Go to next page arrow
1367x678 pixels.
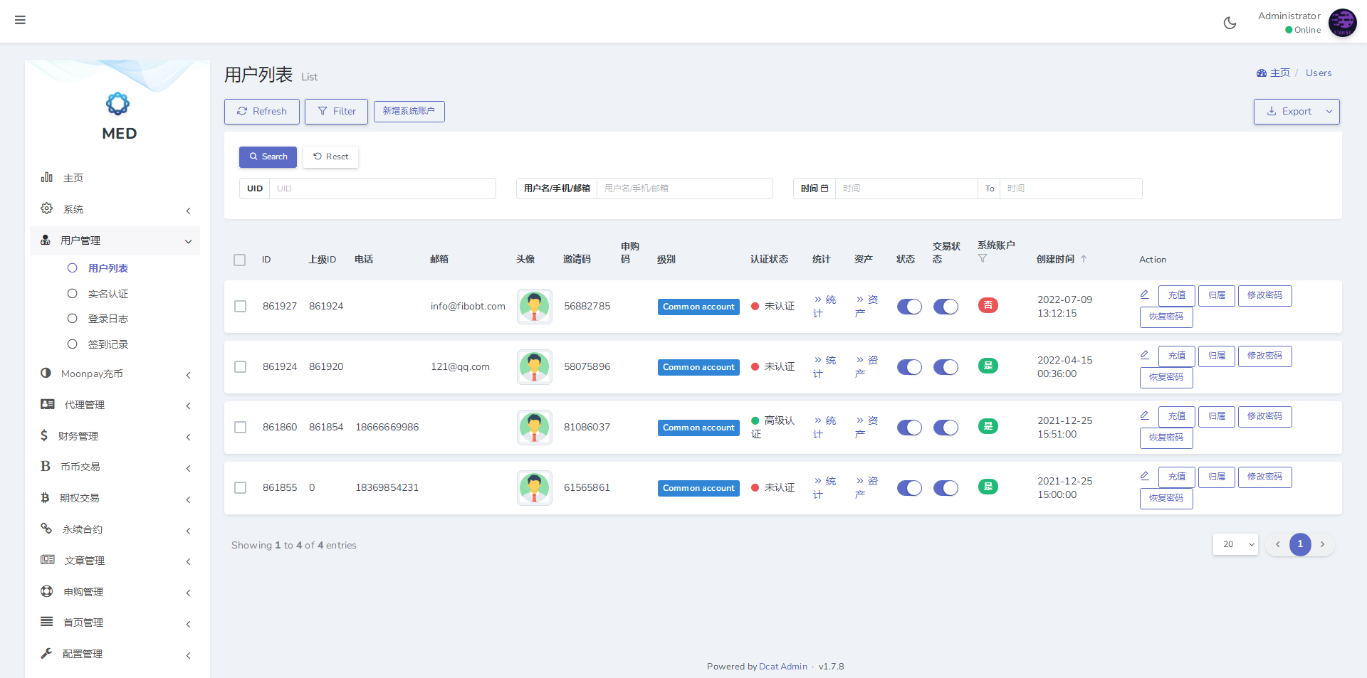tap(1322, 544)
